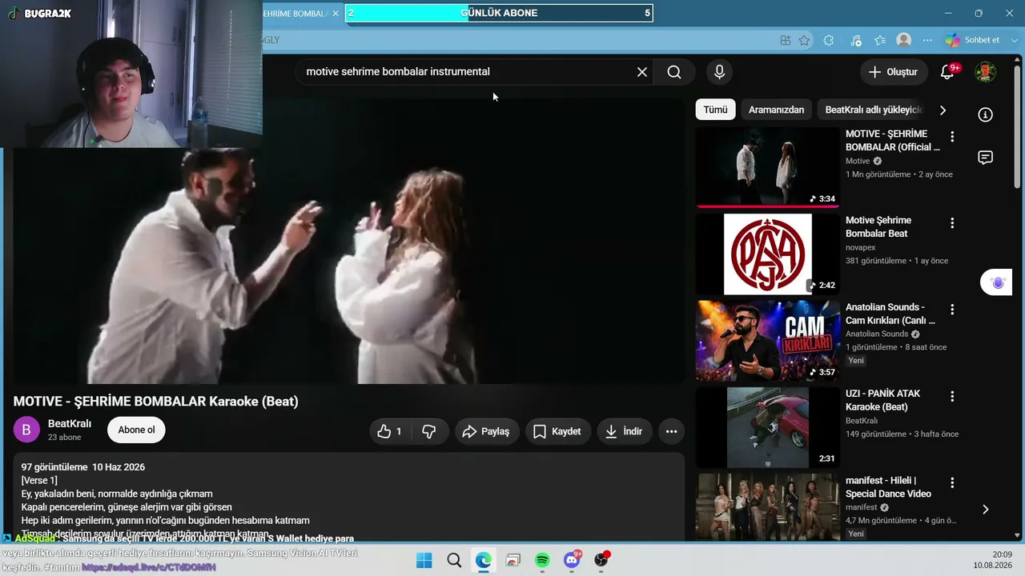Open the adsqd.live link in ticker

pos(149,567)
